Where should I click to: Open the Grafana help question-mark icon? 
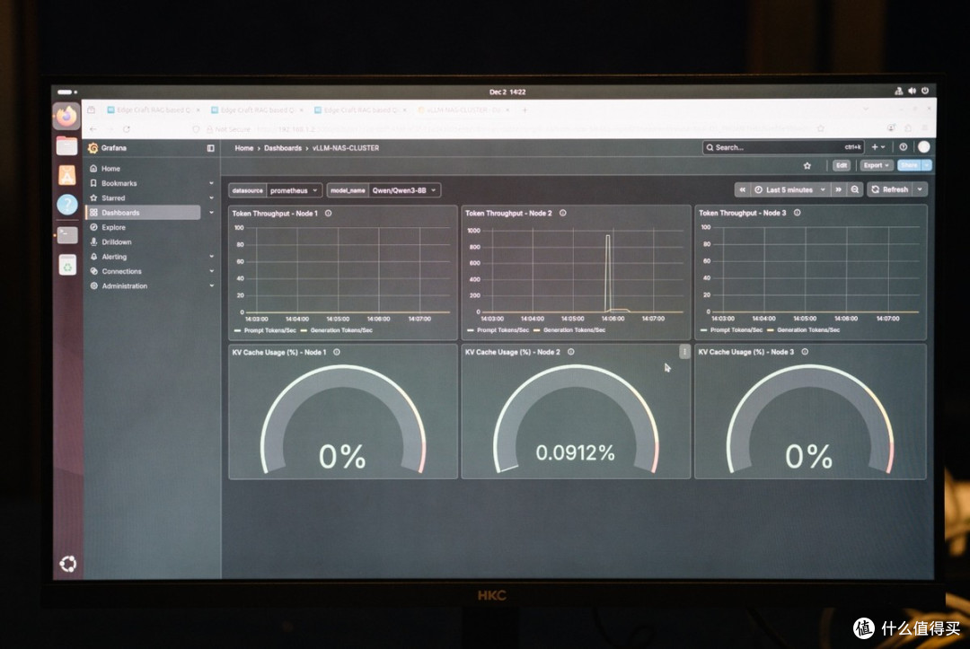pyautogui.click(x=904, y=147)
